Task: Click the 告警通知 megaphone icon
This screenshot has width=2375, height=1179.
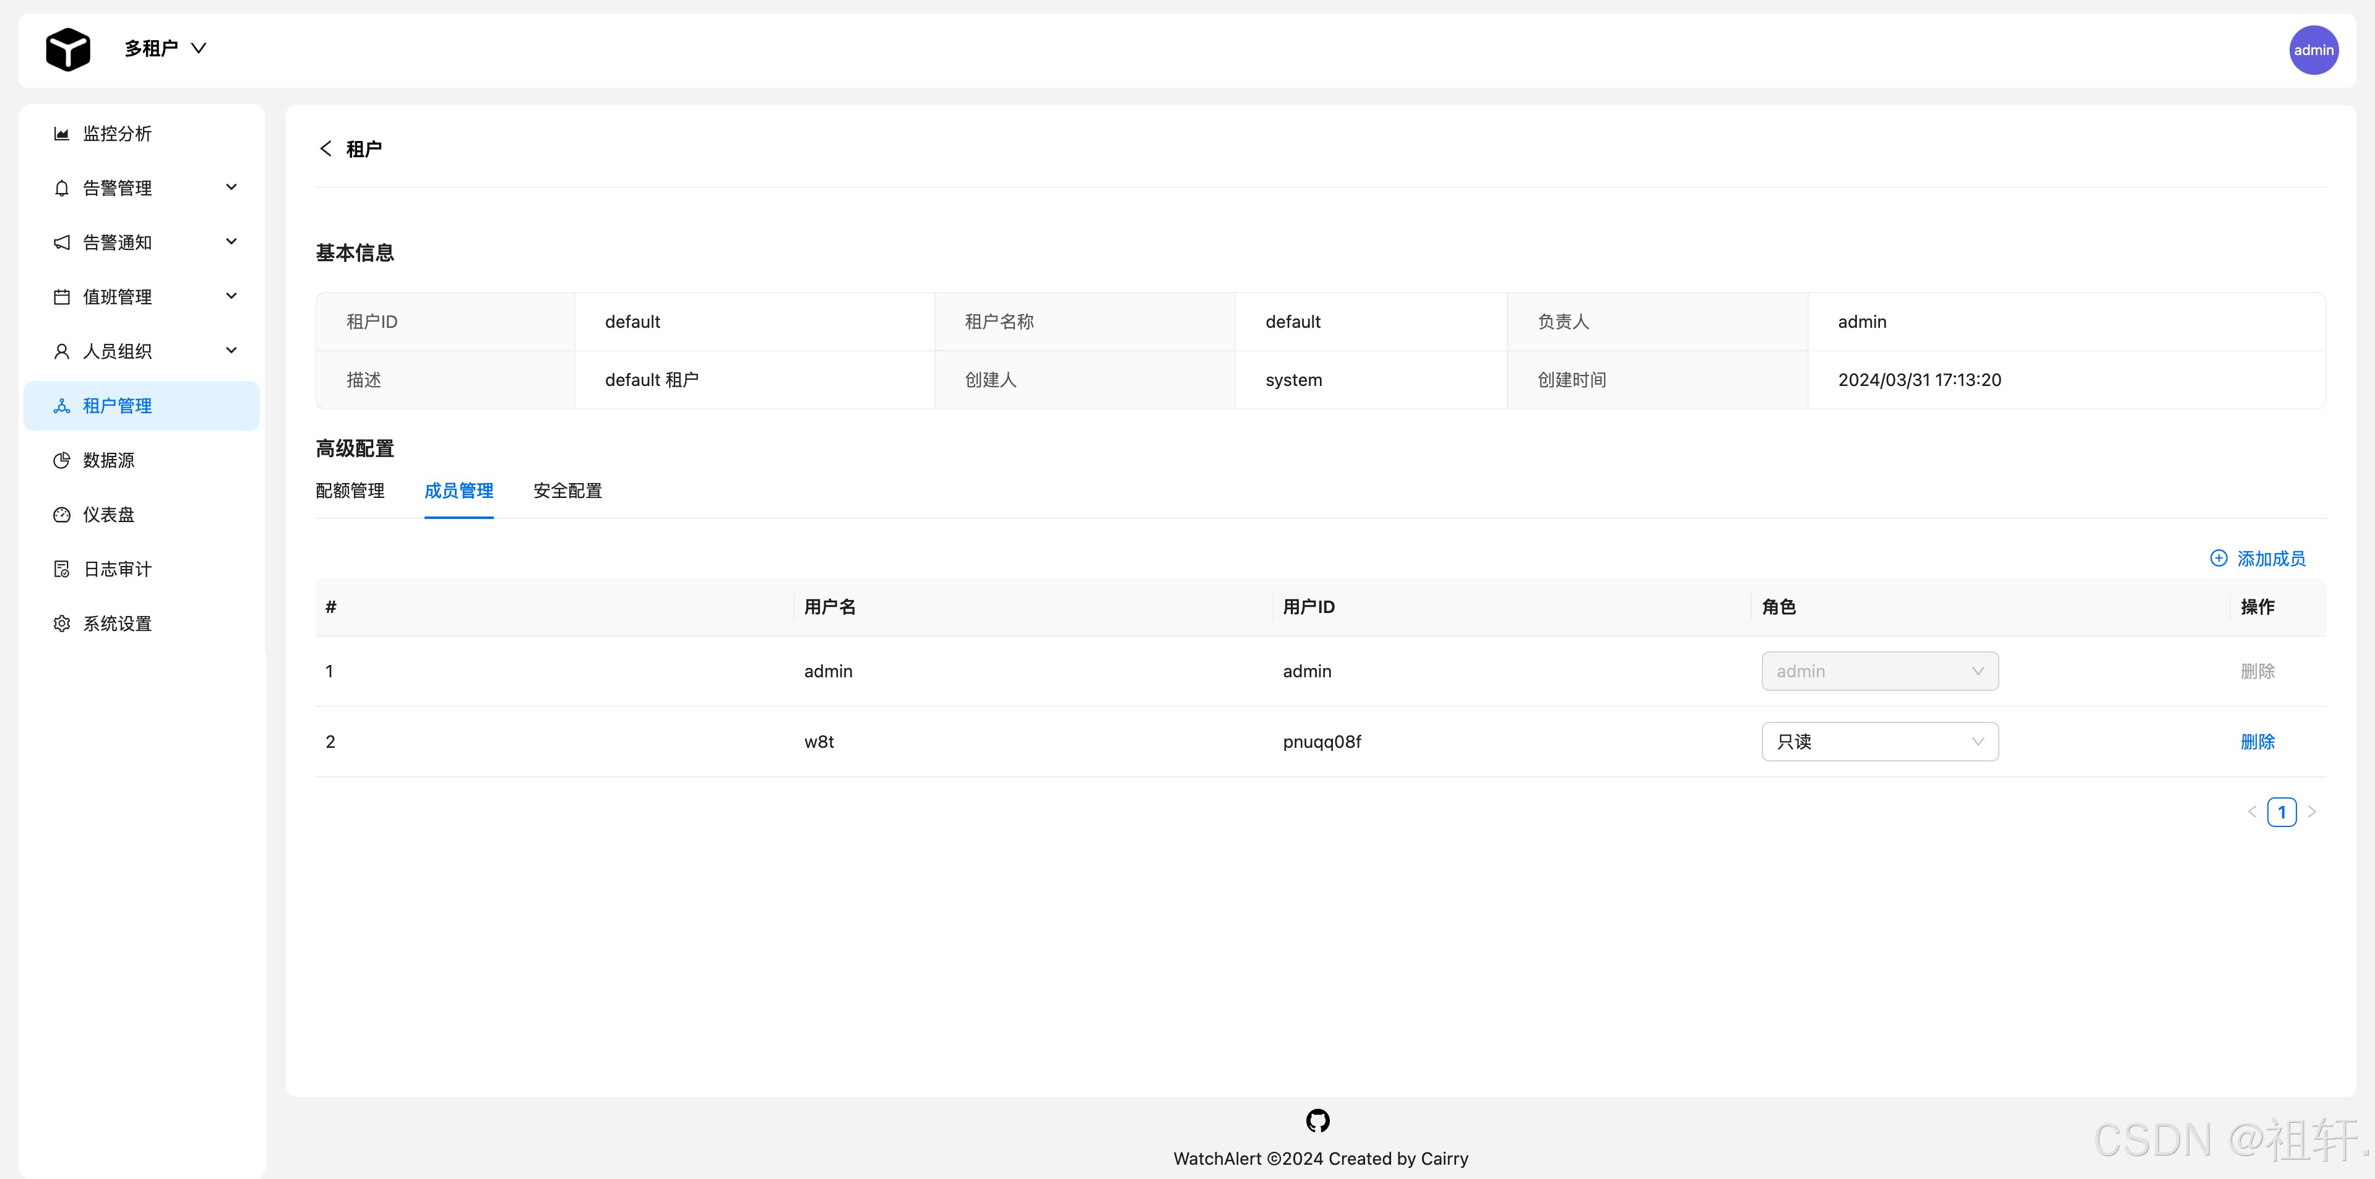Action: click(62, 242)
